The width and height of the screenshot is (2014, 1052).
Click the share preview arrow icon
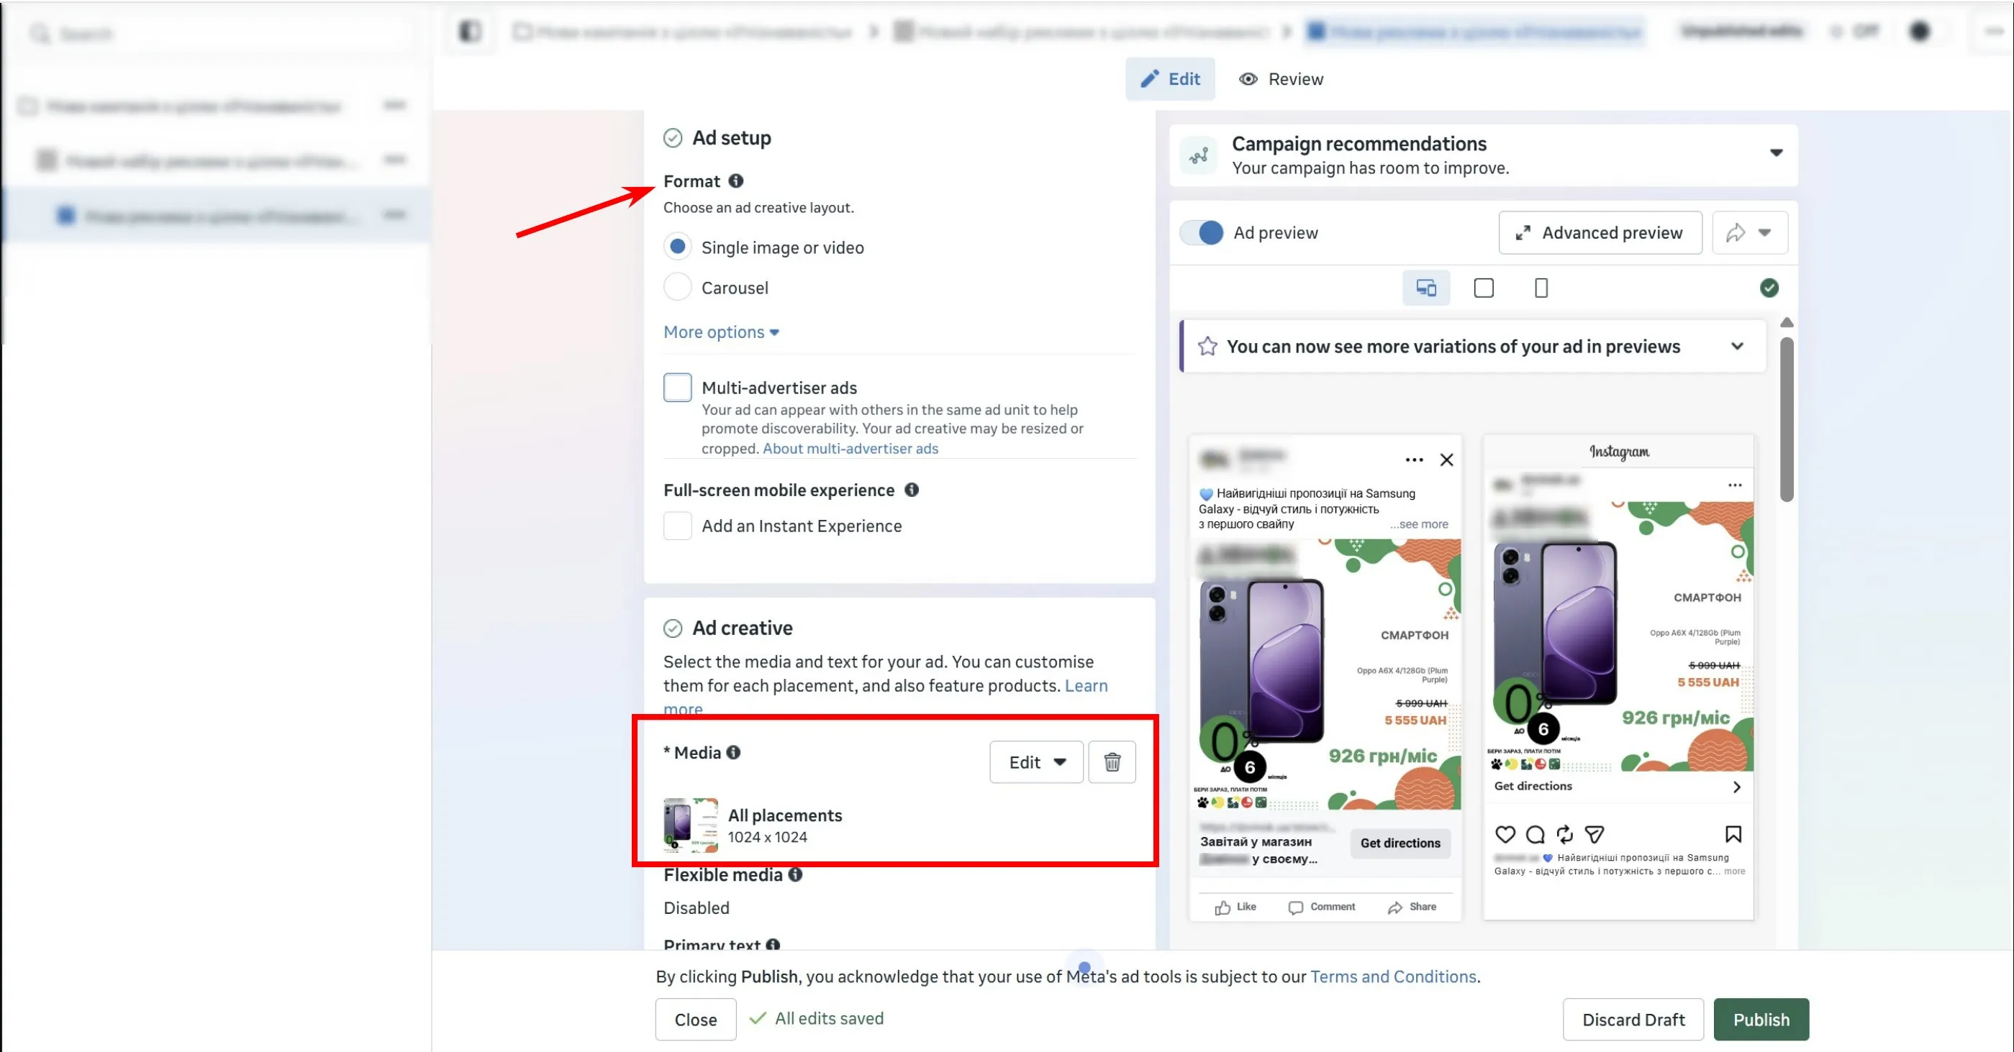tap(1735, 233)
